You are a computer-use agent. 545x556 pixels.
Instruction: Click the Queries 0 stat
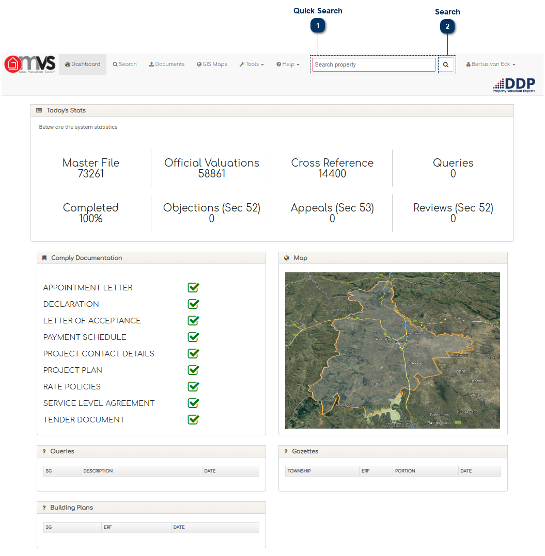click(453, 168)
